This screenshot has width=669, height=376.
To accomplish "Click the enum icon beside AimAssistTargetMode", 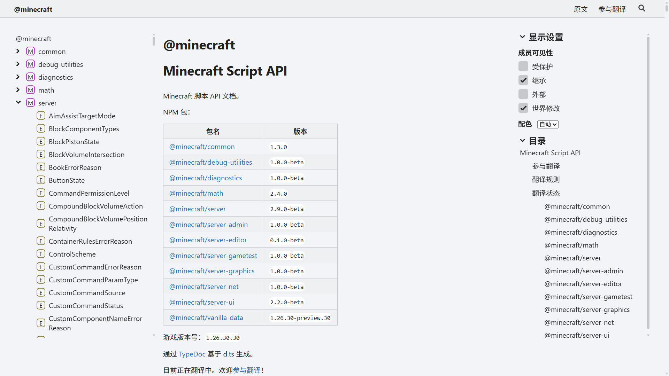I will coord(41,116).
